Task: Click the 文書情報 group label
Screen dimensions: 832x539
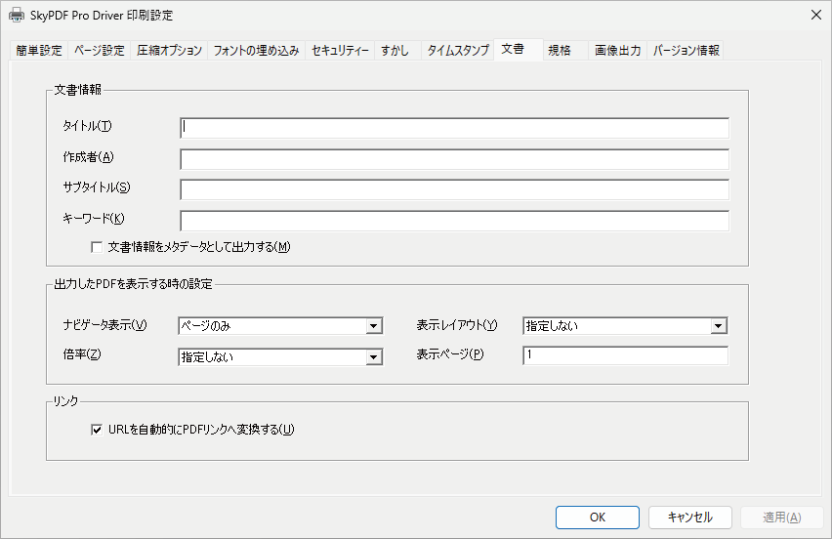Action: point(78,90)
